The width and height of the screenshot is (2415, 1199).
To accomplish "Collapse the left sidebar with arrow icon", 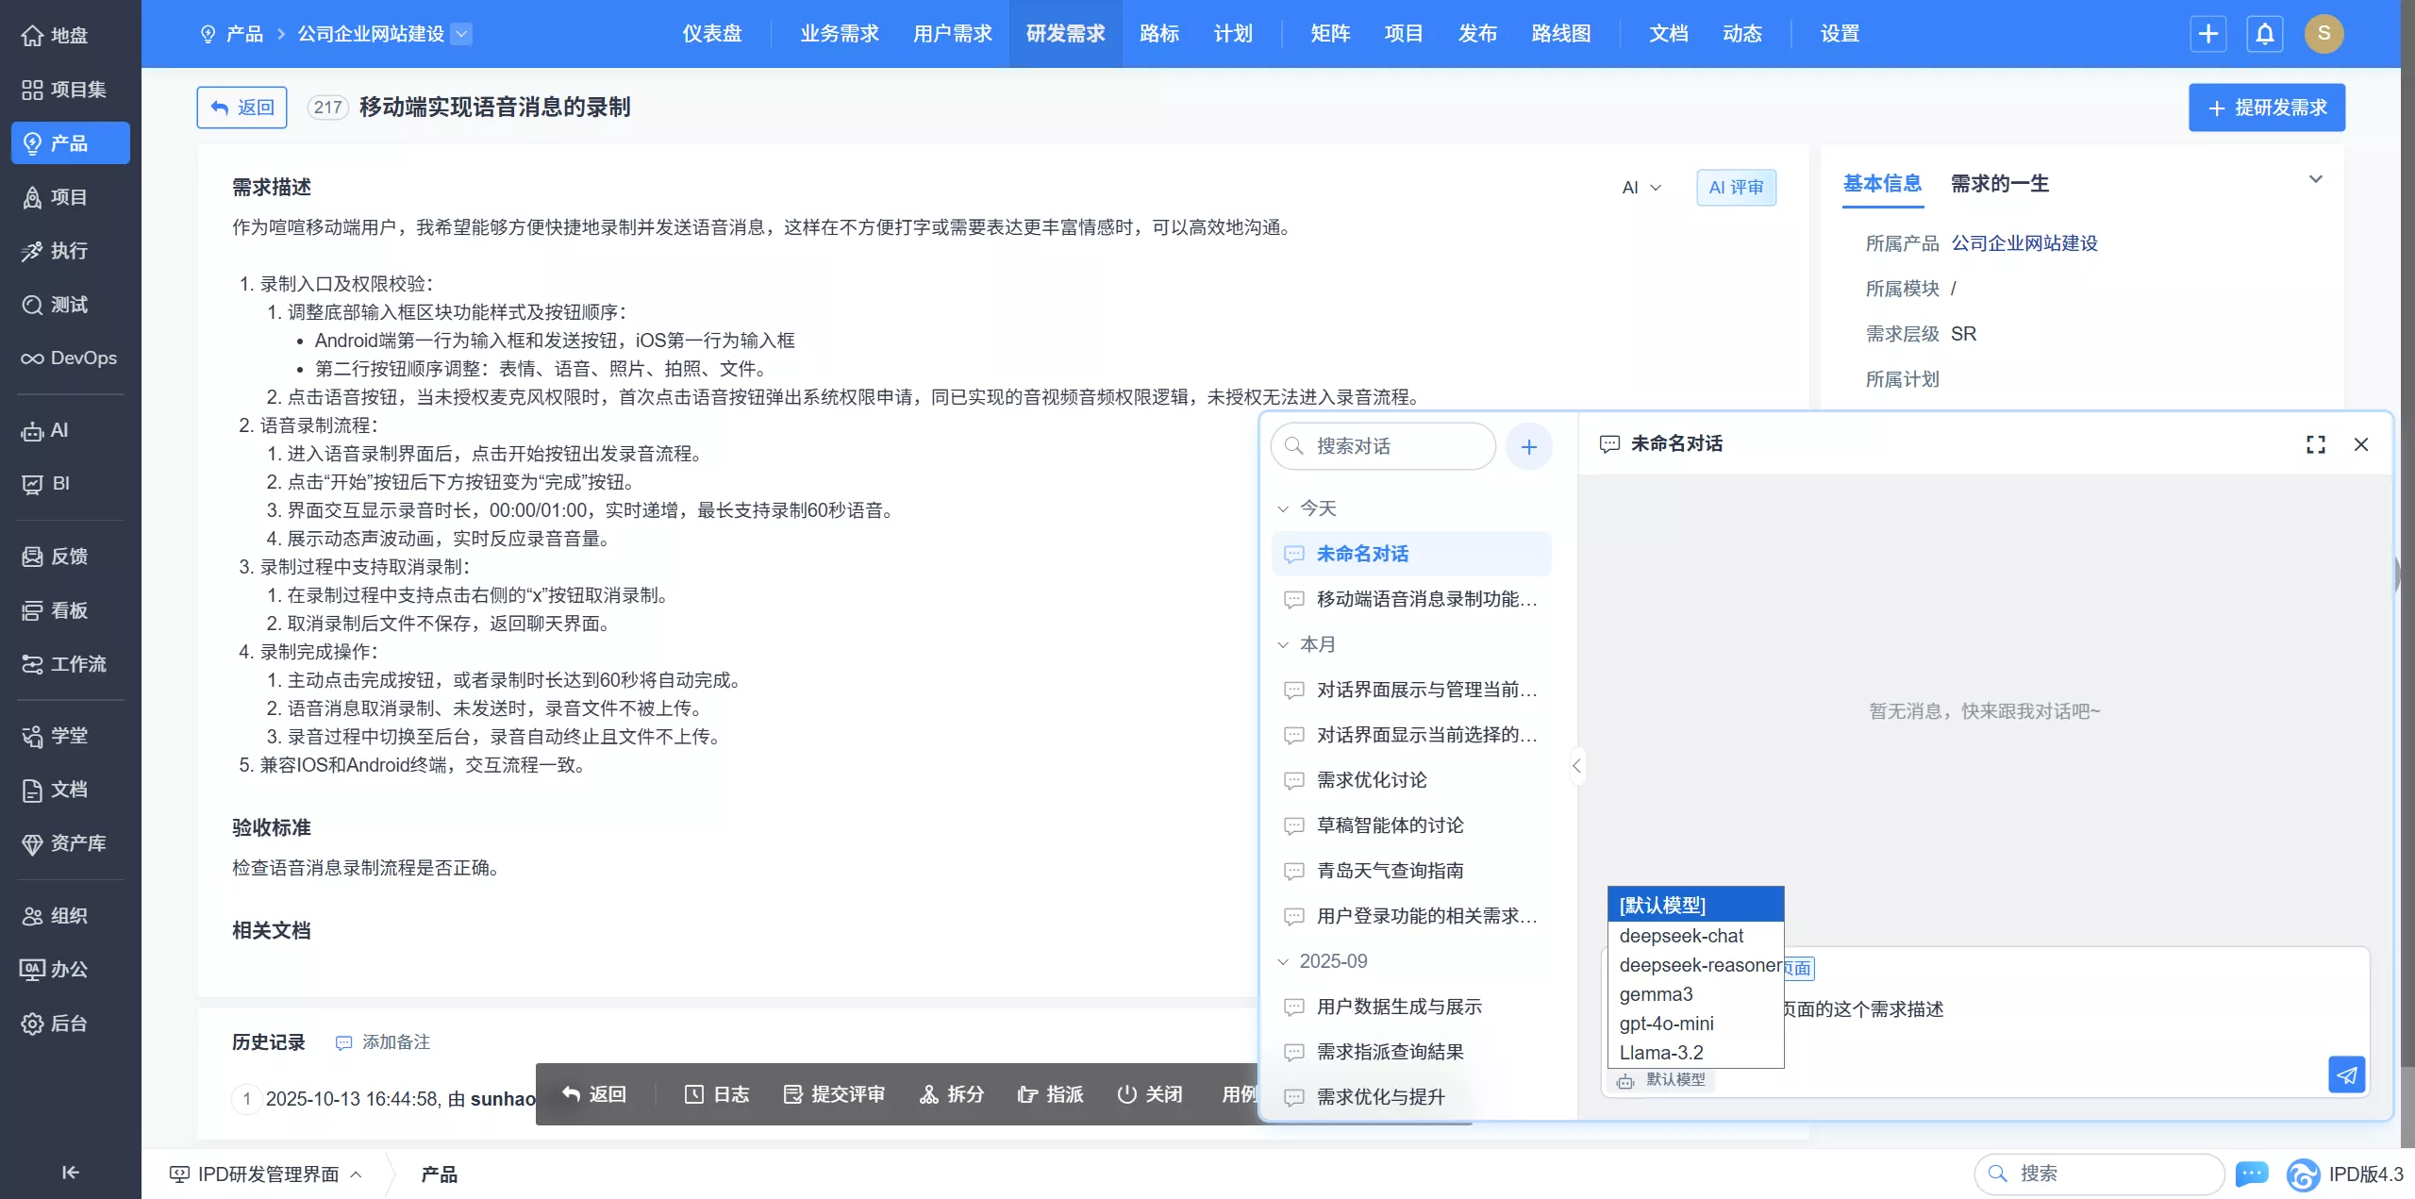I will [x=70, y=1172].
